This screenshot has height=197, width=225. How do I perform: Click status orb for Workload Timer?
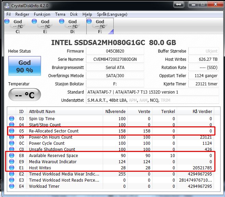(x=12, y=186)
